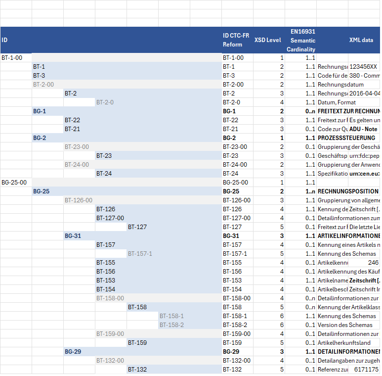Select XML data value '2016-04-04'
382x376 pixels.
(364, 94)
